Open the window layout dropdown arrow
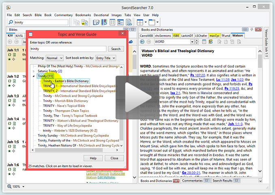The width and height of the screenshot is (275, 195). [x=157, y=22]
